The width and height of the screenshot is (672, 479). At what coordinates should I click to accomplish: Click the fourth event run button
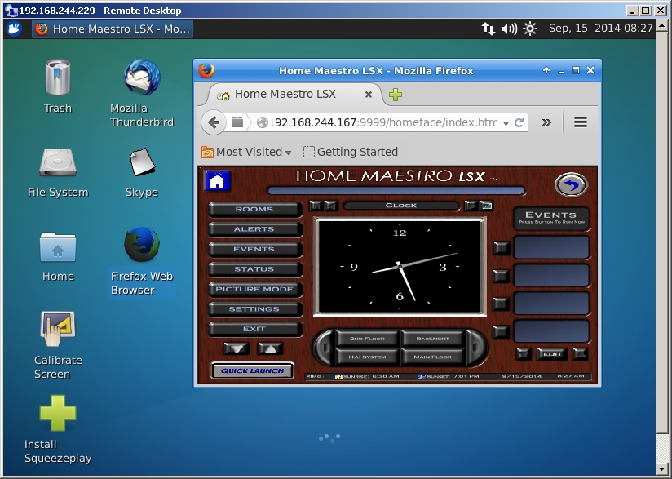pos(501,331)
